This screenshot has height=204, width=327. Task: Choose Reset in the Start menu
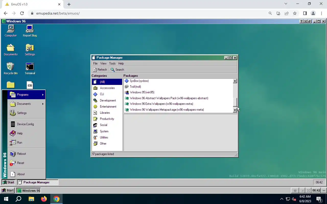27,163
